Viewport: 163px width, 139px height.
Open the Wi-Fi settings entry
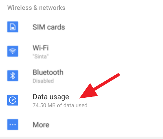pyautogui.click(x=81, y=51)
